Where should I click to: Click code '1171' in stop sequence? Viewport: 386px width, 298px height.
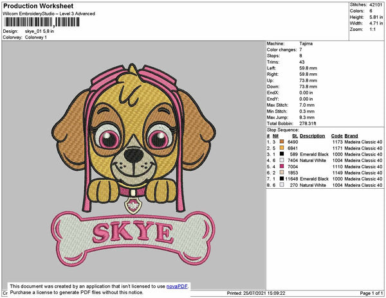(x=338, y=148)
